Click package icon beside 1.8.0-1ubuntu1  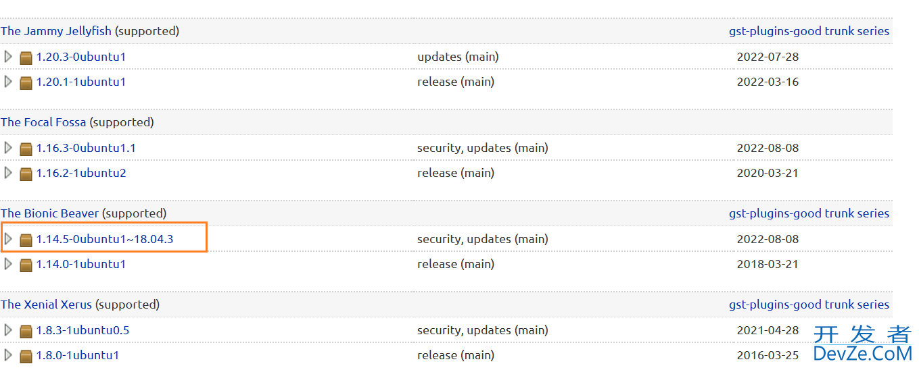pos(26,356)
